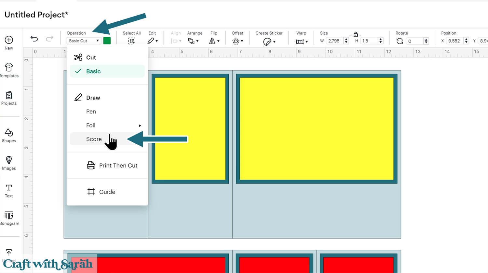Click the Rotate icon
The height and width of the screenshot is (273, 488).
click(x=400, y=41)
